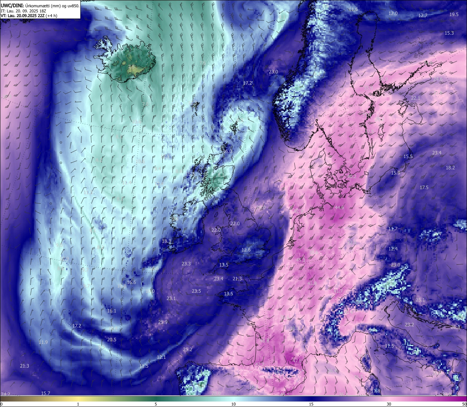Select the 44.6 value label
This screenshot has height=407, width=467.
339,208
